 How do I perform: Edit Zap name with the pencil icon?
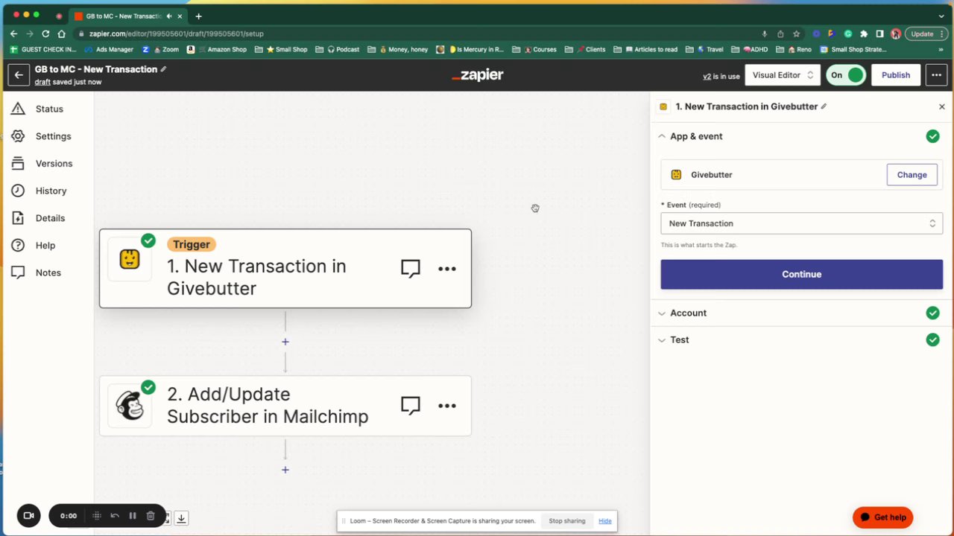coord(163,69)
